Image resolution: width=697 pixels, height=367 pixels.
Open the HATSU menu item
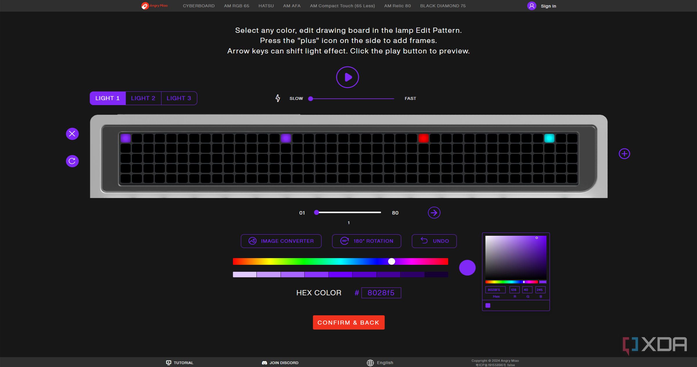(x=266, y=6)
